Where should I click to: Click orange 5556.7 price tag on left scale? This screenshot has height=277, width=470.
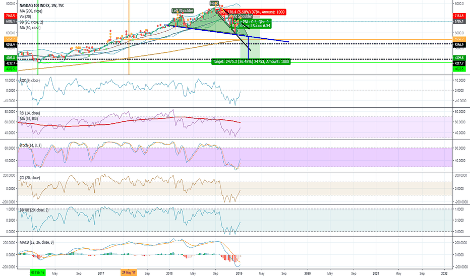click(11, 39)
